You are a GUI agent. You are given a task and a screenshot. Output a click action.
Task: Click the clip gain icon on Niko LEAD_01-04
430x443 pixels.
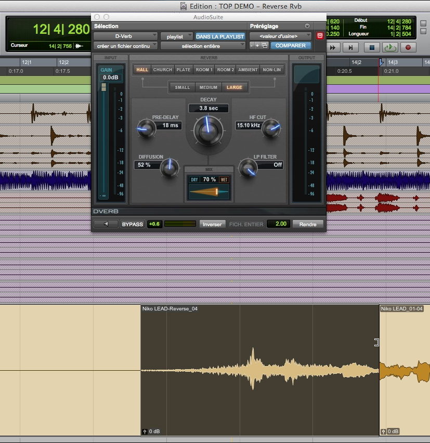tap(383, 432)
